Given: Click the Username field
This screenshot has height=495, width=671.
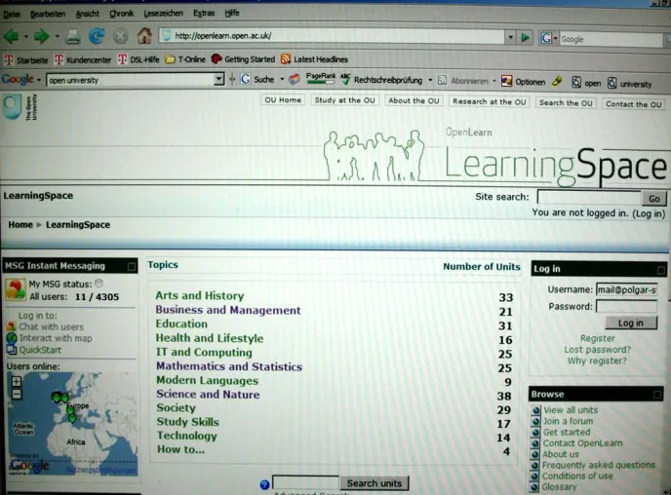Looking at the screenshot, I should (627, 289).
